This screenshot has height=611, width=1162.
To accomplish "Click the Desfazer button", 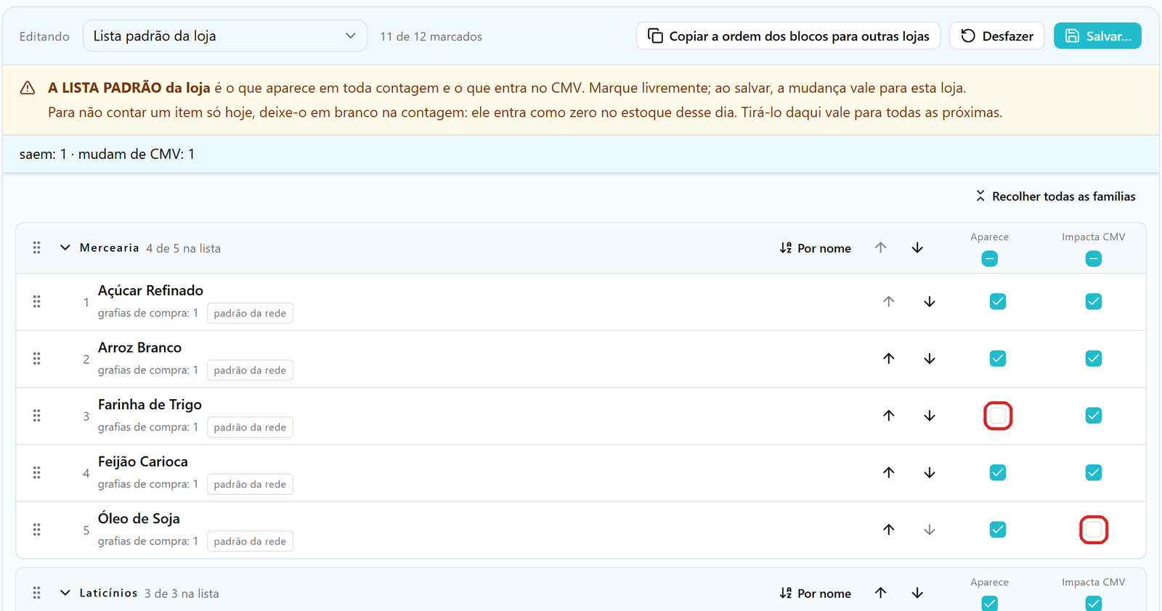I will coord(996,36).
